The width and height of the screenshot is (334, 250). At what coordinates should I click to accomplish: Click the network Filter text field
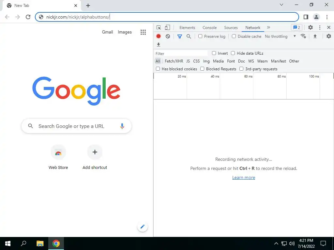[181, 54]
